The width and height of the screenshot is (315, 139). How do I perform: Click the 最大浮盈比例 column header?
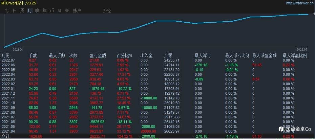tap(295, 55)
